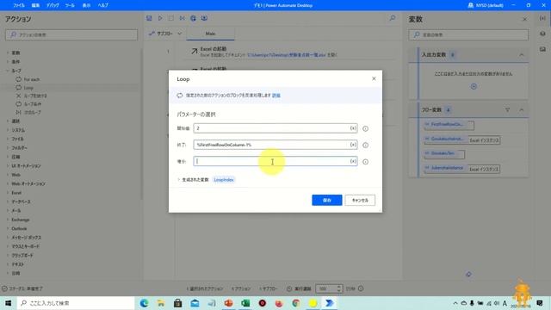Open the ツール menu

(x=70, y=5)
